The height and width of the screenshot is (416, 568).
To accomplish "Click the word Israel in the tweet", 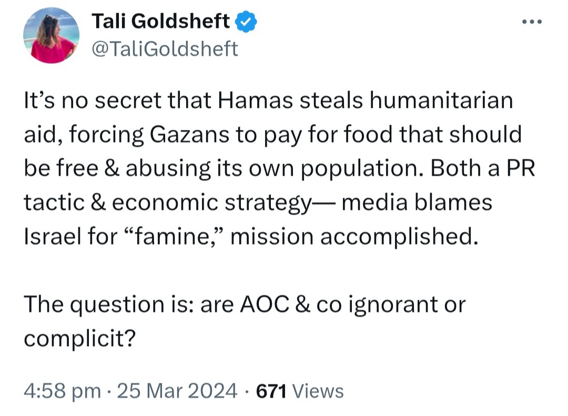I will [53, 237].
